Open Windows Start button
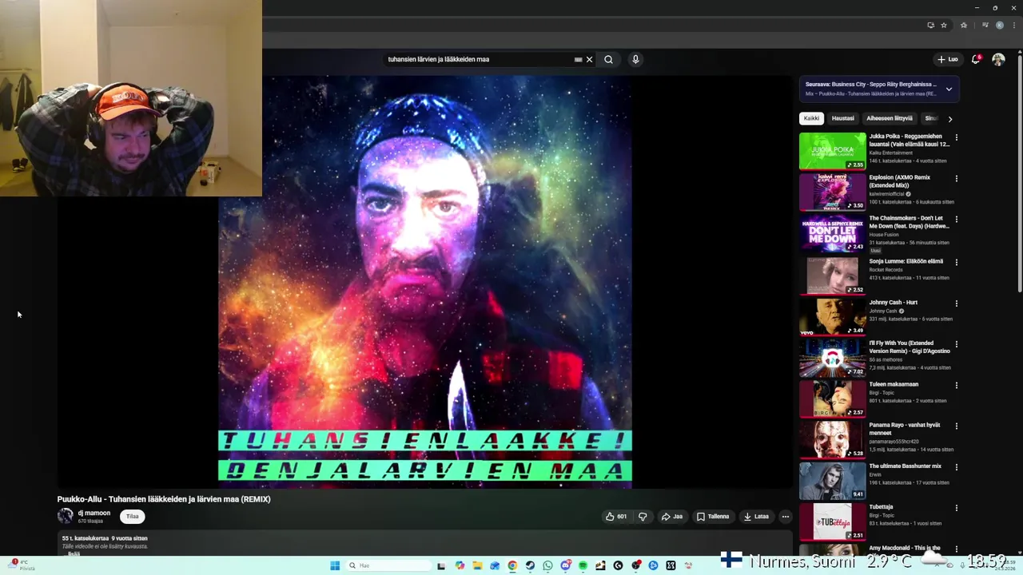1023x575 pixels. click(335, 565)
